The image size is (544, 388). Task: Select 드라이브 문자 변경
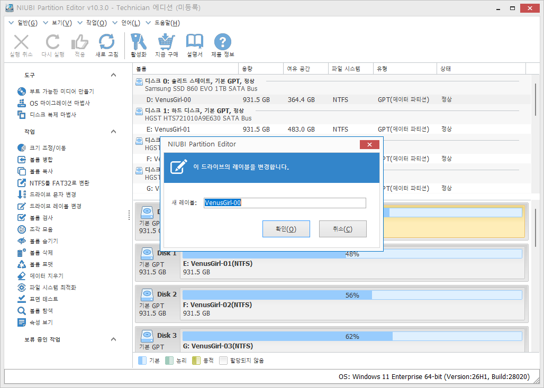pyautogui.click(x=47, y=195)
